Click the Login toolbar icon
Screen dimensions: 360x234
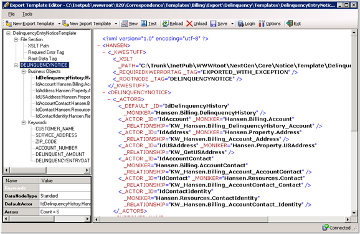pos(241,24)
